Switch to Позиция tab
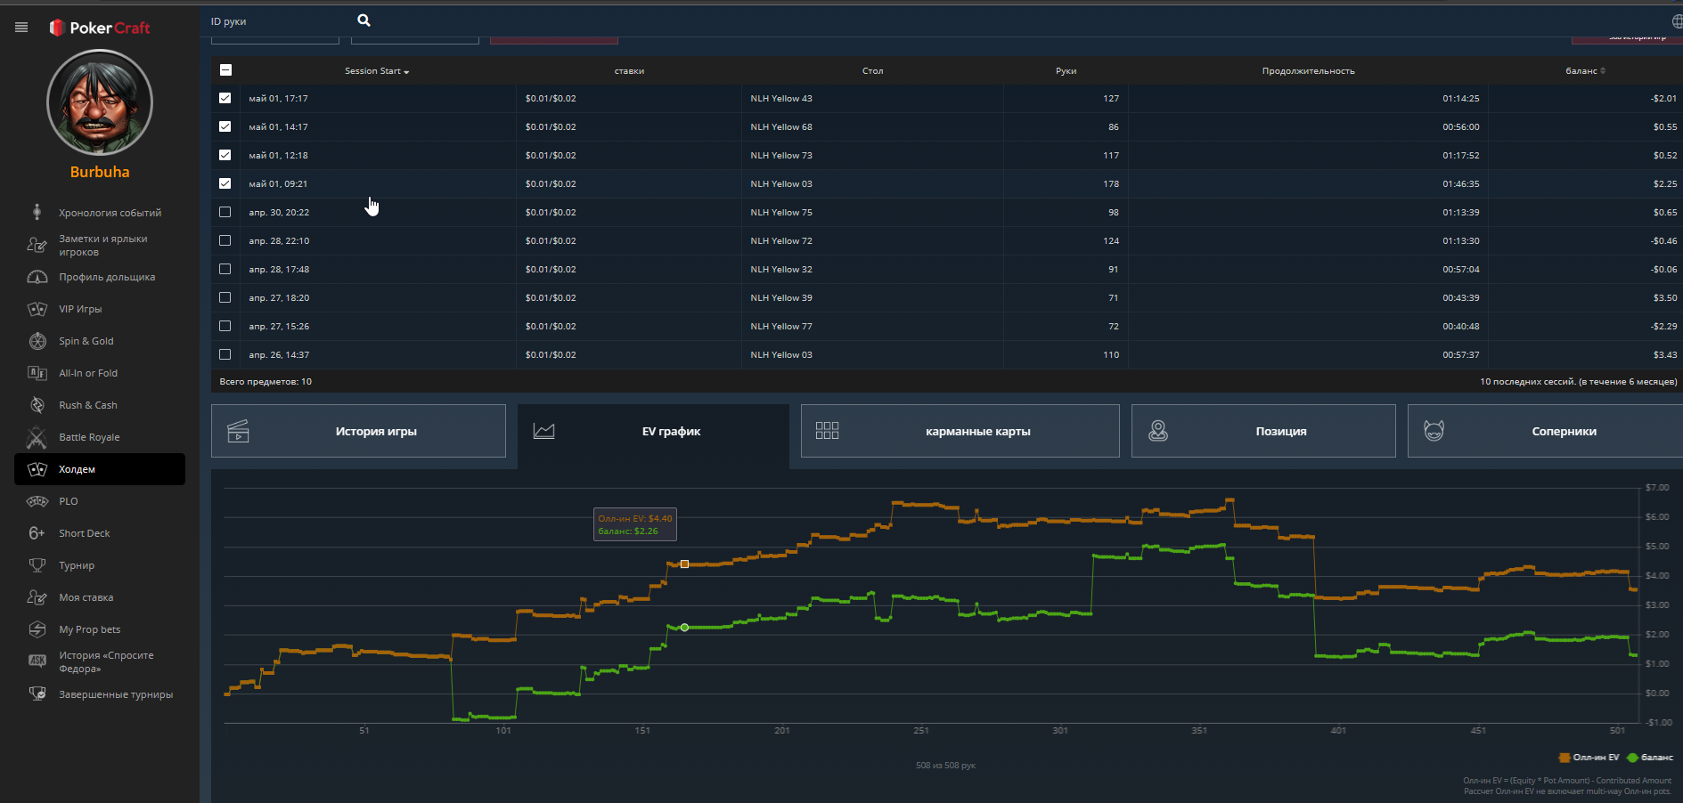Viewport: 1683px width, 803px height. click(x=1263, y=431)
